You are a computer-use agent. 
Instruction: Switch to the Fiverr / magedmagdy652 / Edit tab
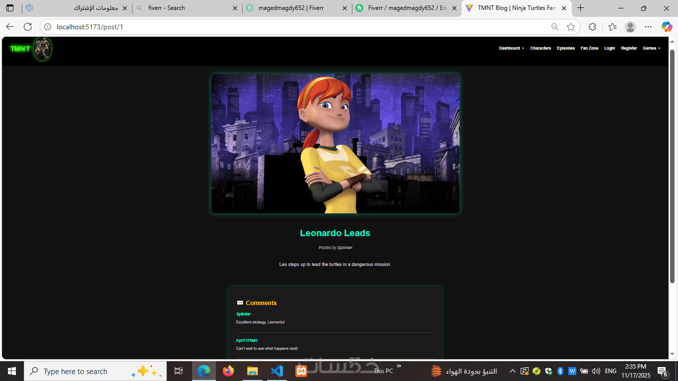(407, 8)
